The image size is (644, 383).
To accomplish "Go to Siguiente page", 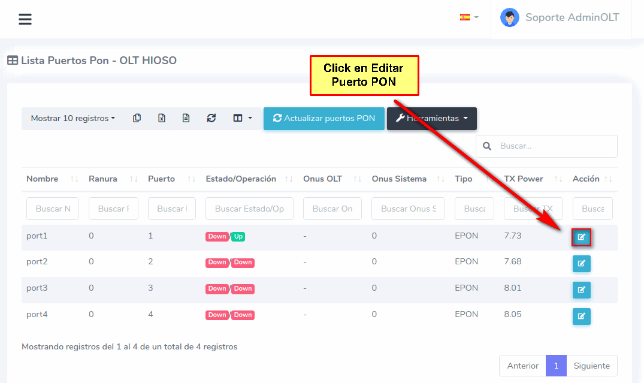I will click(591, 366).
